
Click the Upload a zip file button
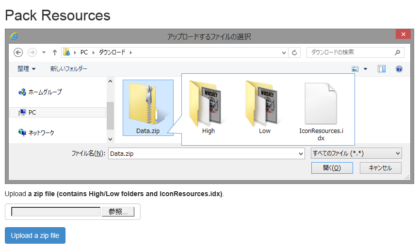[x=35, y=235]
